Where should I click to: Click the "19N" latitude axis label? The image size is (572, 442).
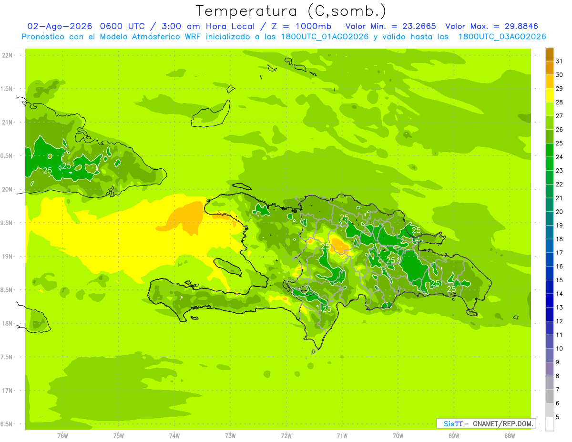(x=7, y=256)
